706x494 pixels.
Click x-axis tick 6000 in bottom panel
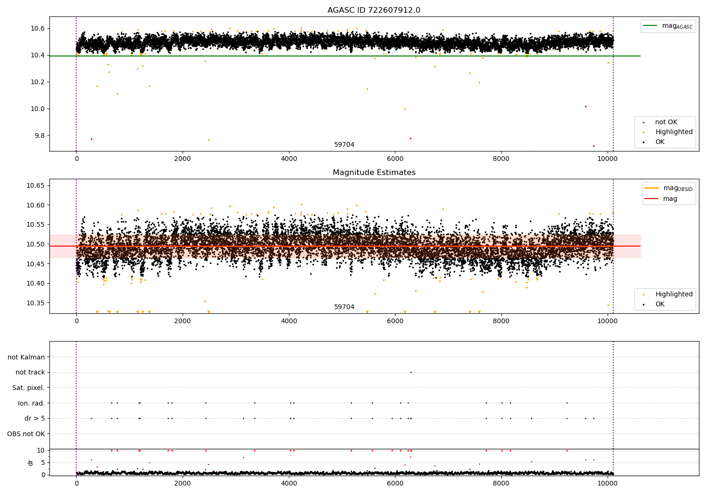click(395, 483)
